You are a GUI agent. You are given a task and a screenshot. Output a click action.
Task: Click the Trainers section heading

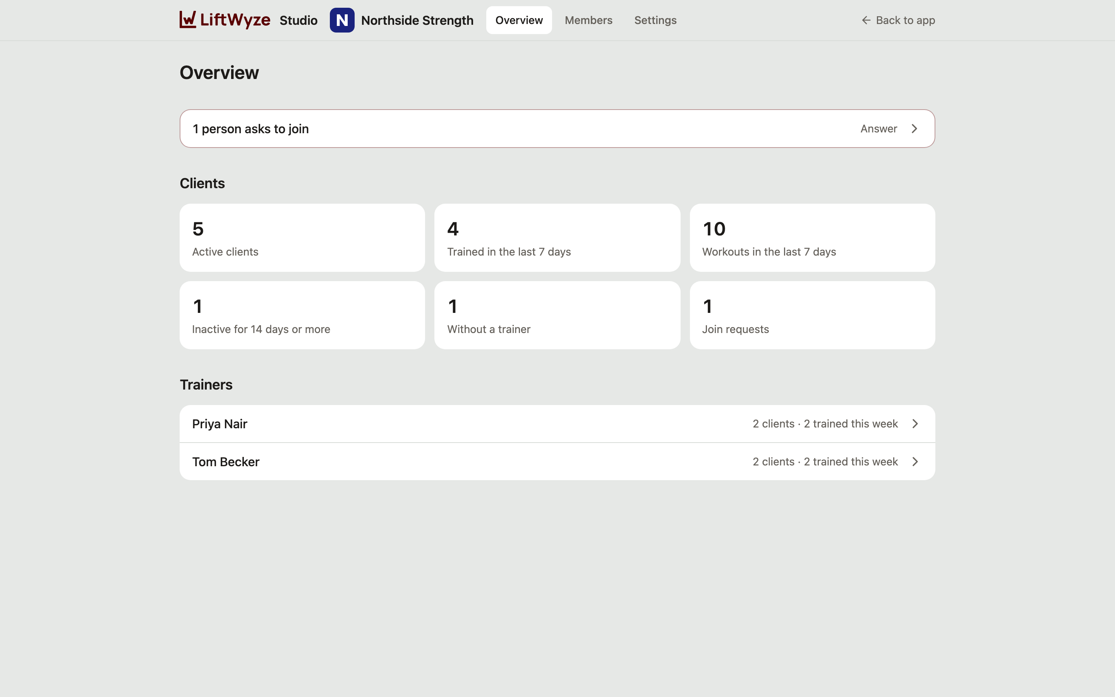[x=206, y=385]
